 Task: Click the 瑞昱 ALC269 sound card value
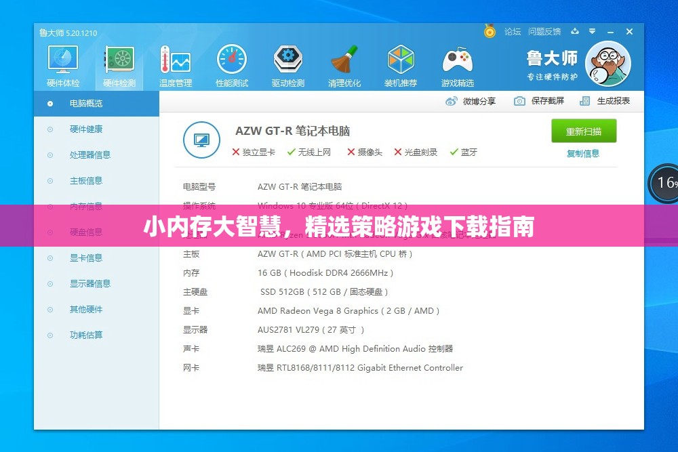[x=355, y=349]
